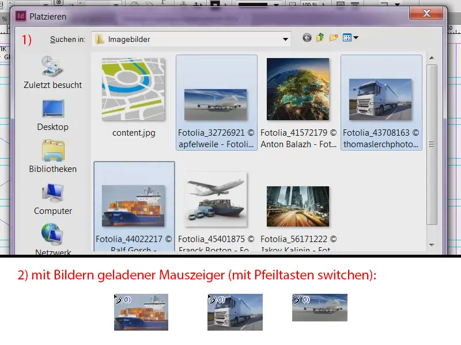Viewport: 461px width, 345px height.
Task: Click scrollbar up arrow in file list
Action: coord(432,58)
